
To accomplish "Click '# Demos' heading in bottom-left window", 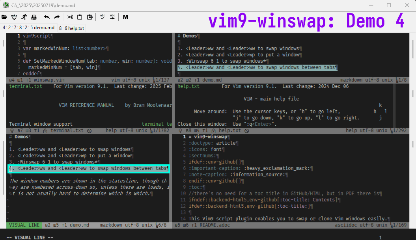I will pyautogui.click(x=19, y=137).
